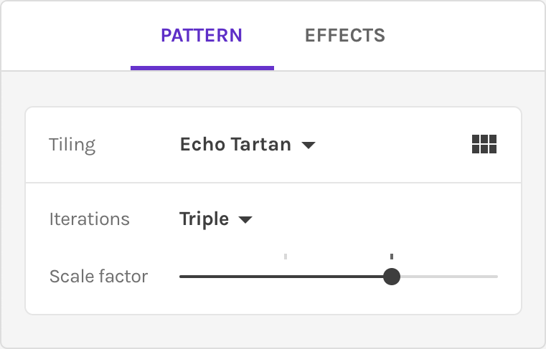
Task: Click the Iterations label text
Action: 89,219
